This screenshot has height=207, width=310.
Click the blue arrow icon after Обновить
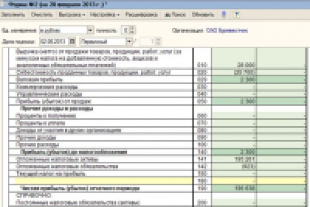(224, 15)
